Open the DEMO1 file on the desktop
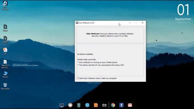 coord(5,40)
